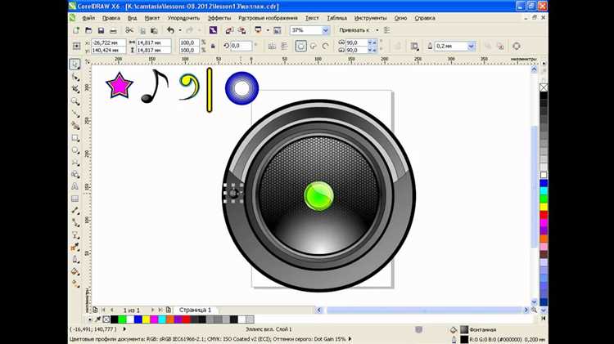Select the Smart Fill tool
This screenshot has height=344, width=614.
click(75, 126)
